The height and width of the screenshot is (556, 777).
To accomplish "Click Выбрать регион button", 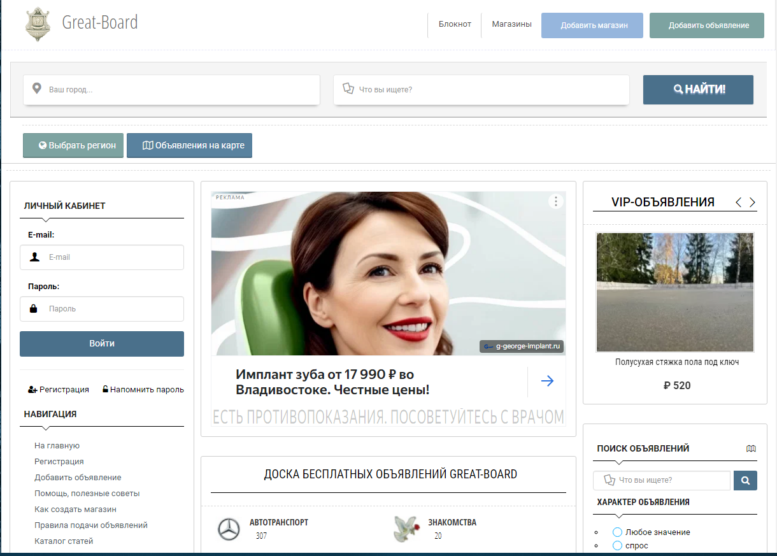I will (x=73, y=145).
